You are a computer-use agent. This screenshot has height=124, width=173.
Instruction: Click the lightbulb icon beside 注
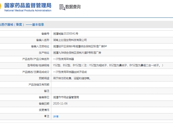pyautogui.click(x=45, y=116)
